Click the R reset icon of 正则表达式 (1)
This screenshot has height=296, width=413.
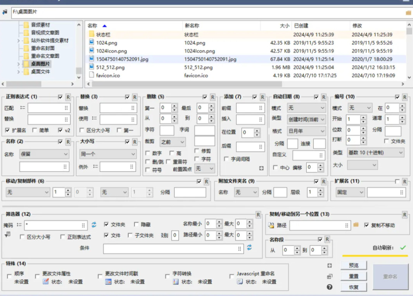68,97
